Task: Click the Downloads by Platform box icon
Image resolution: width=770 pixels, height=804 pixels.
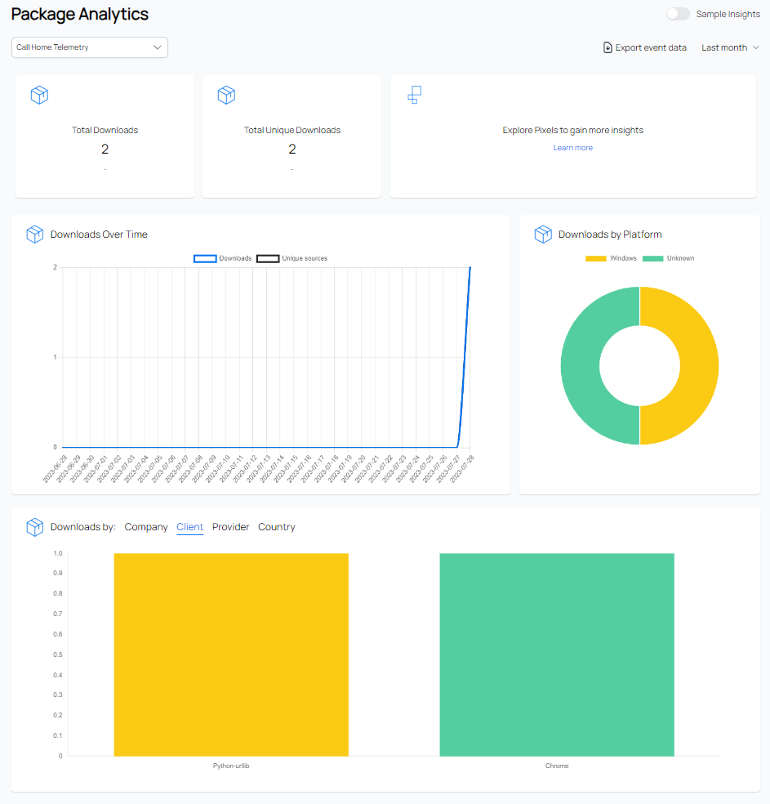Action: (x=543, y=234)
